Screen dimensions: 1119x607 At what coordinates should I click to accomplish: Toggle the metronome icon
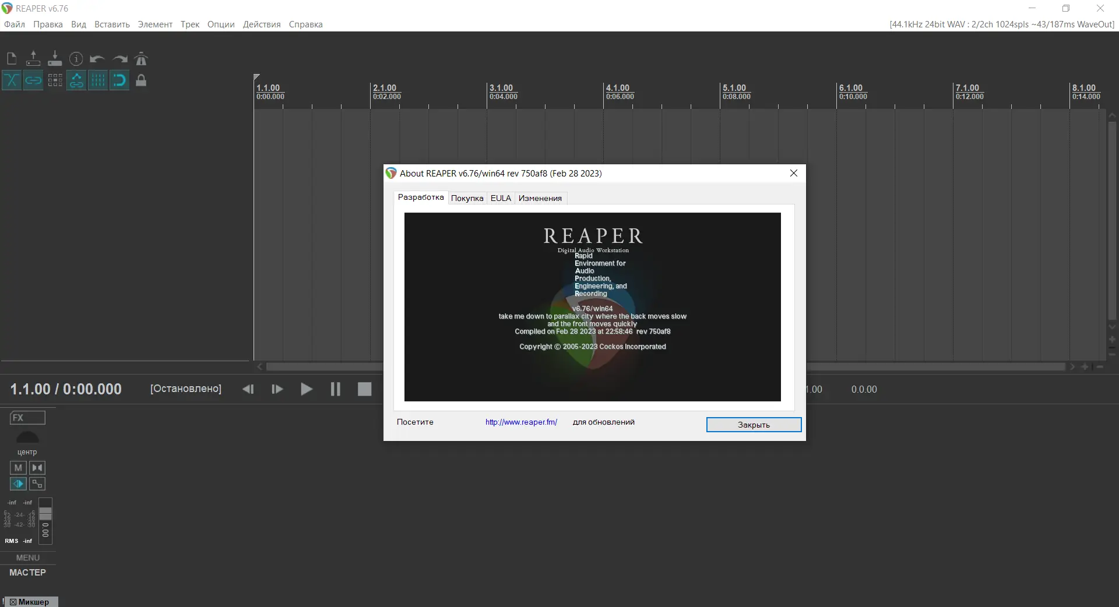pos(141,59)
